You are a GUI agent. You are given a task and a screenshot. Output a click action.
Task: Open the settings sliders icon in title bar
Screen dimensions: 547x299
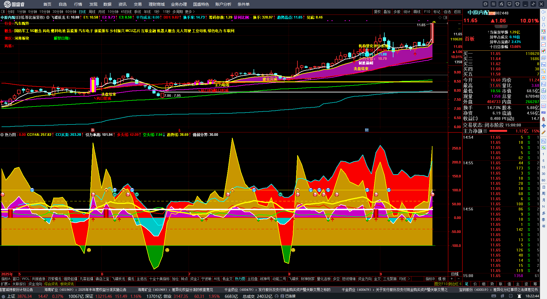tap(493, 4)
